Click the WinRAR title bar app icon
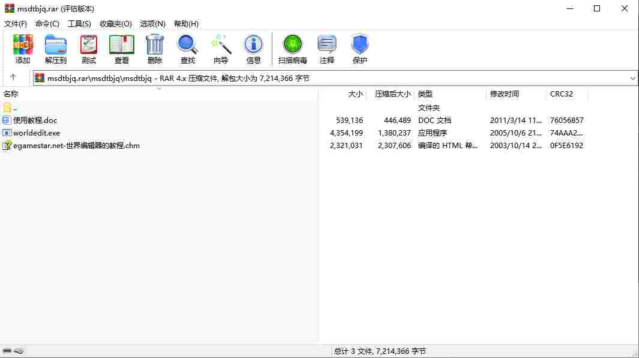This screenshot has height=358, width=639. 10,8
